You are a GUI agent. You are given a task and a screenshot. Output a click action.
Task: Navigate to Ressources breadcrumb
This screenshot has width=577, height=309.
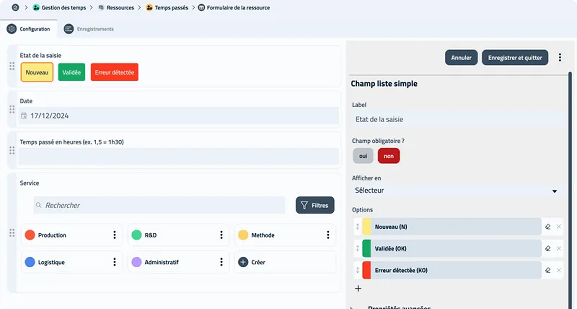point(116,7)
